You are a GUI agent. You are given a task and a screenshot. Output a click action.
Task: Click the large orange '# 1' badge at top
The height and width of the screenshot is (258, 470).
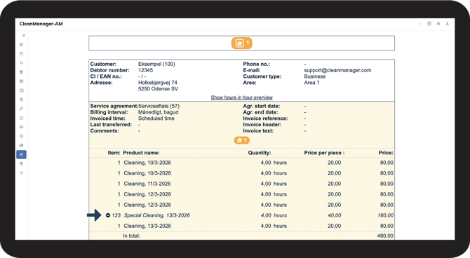[241, 43]
